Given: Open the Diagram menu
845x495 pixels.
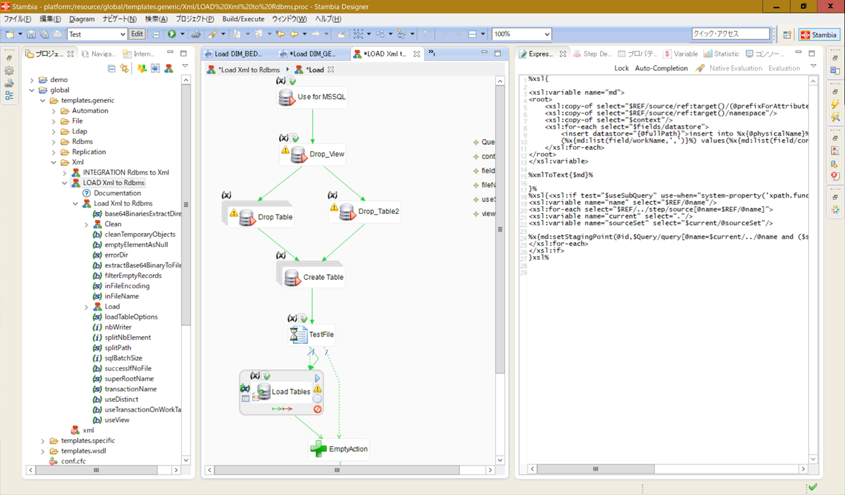Looking at the screenshot, I should pos(82,19).
